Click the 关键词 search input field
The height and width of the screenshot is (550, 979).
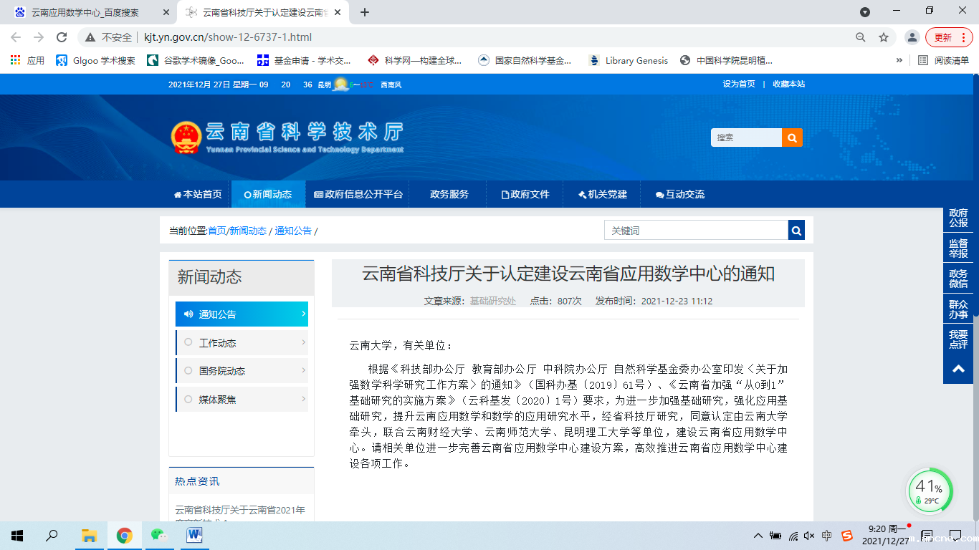[695, 230]
